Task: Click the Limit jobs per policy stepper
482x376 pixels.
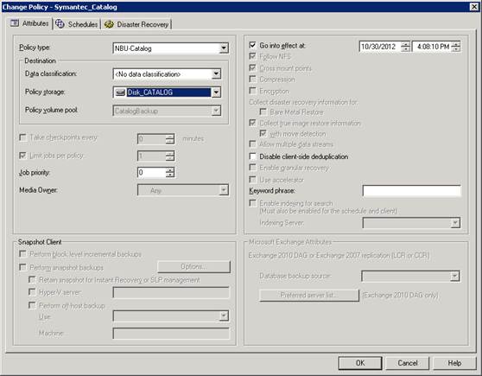Action: (x=169, y=156)
